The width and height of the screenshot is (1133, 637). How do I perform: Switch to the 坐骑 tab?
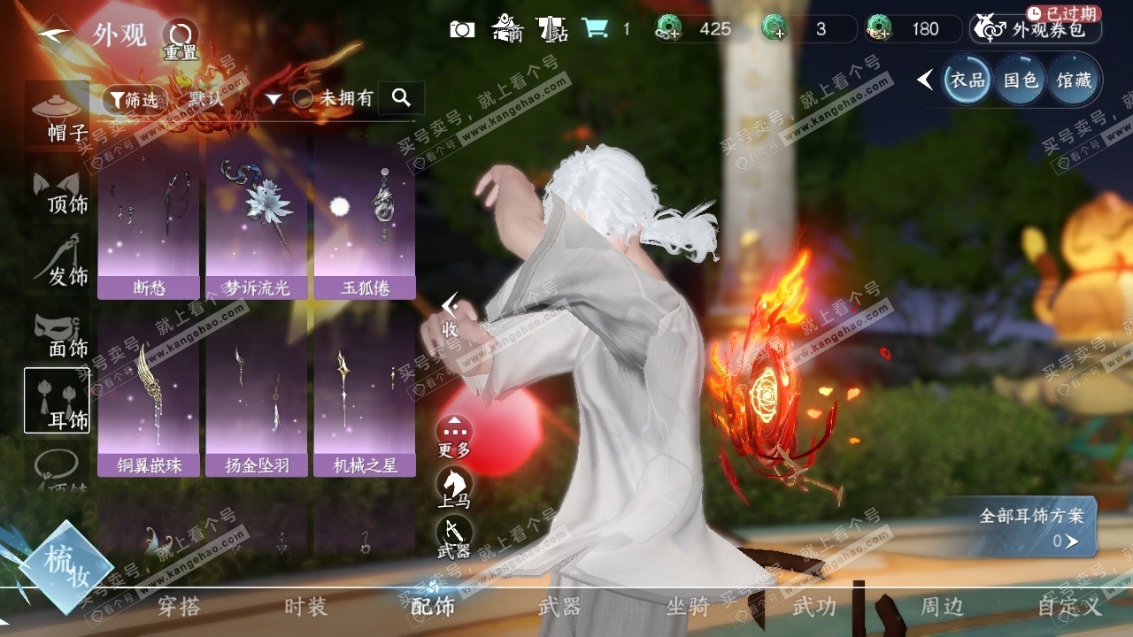coord(688,606)
